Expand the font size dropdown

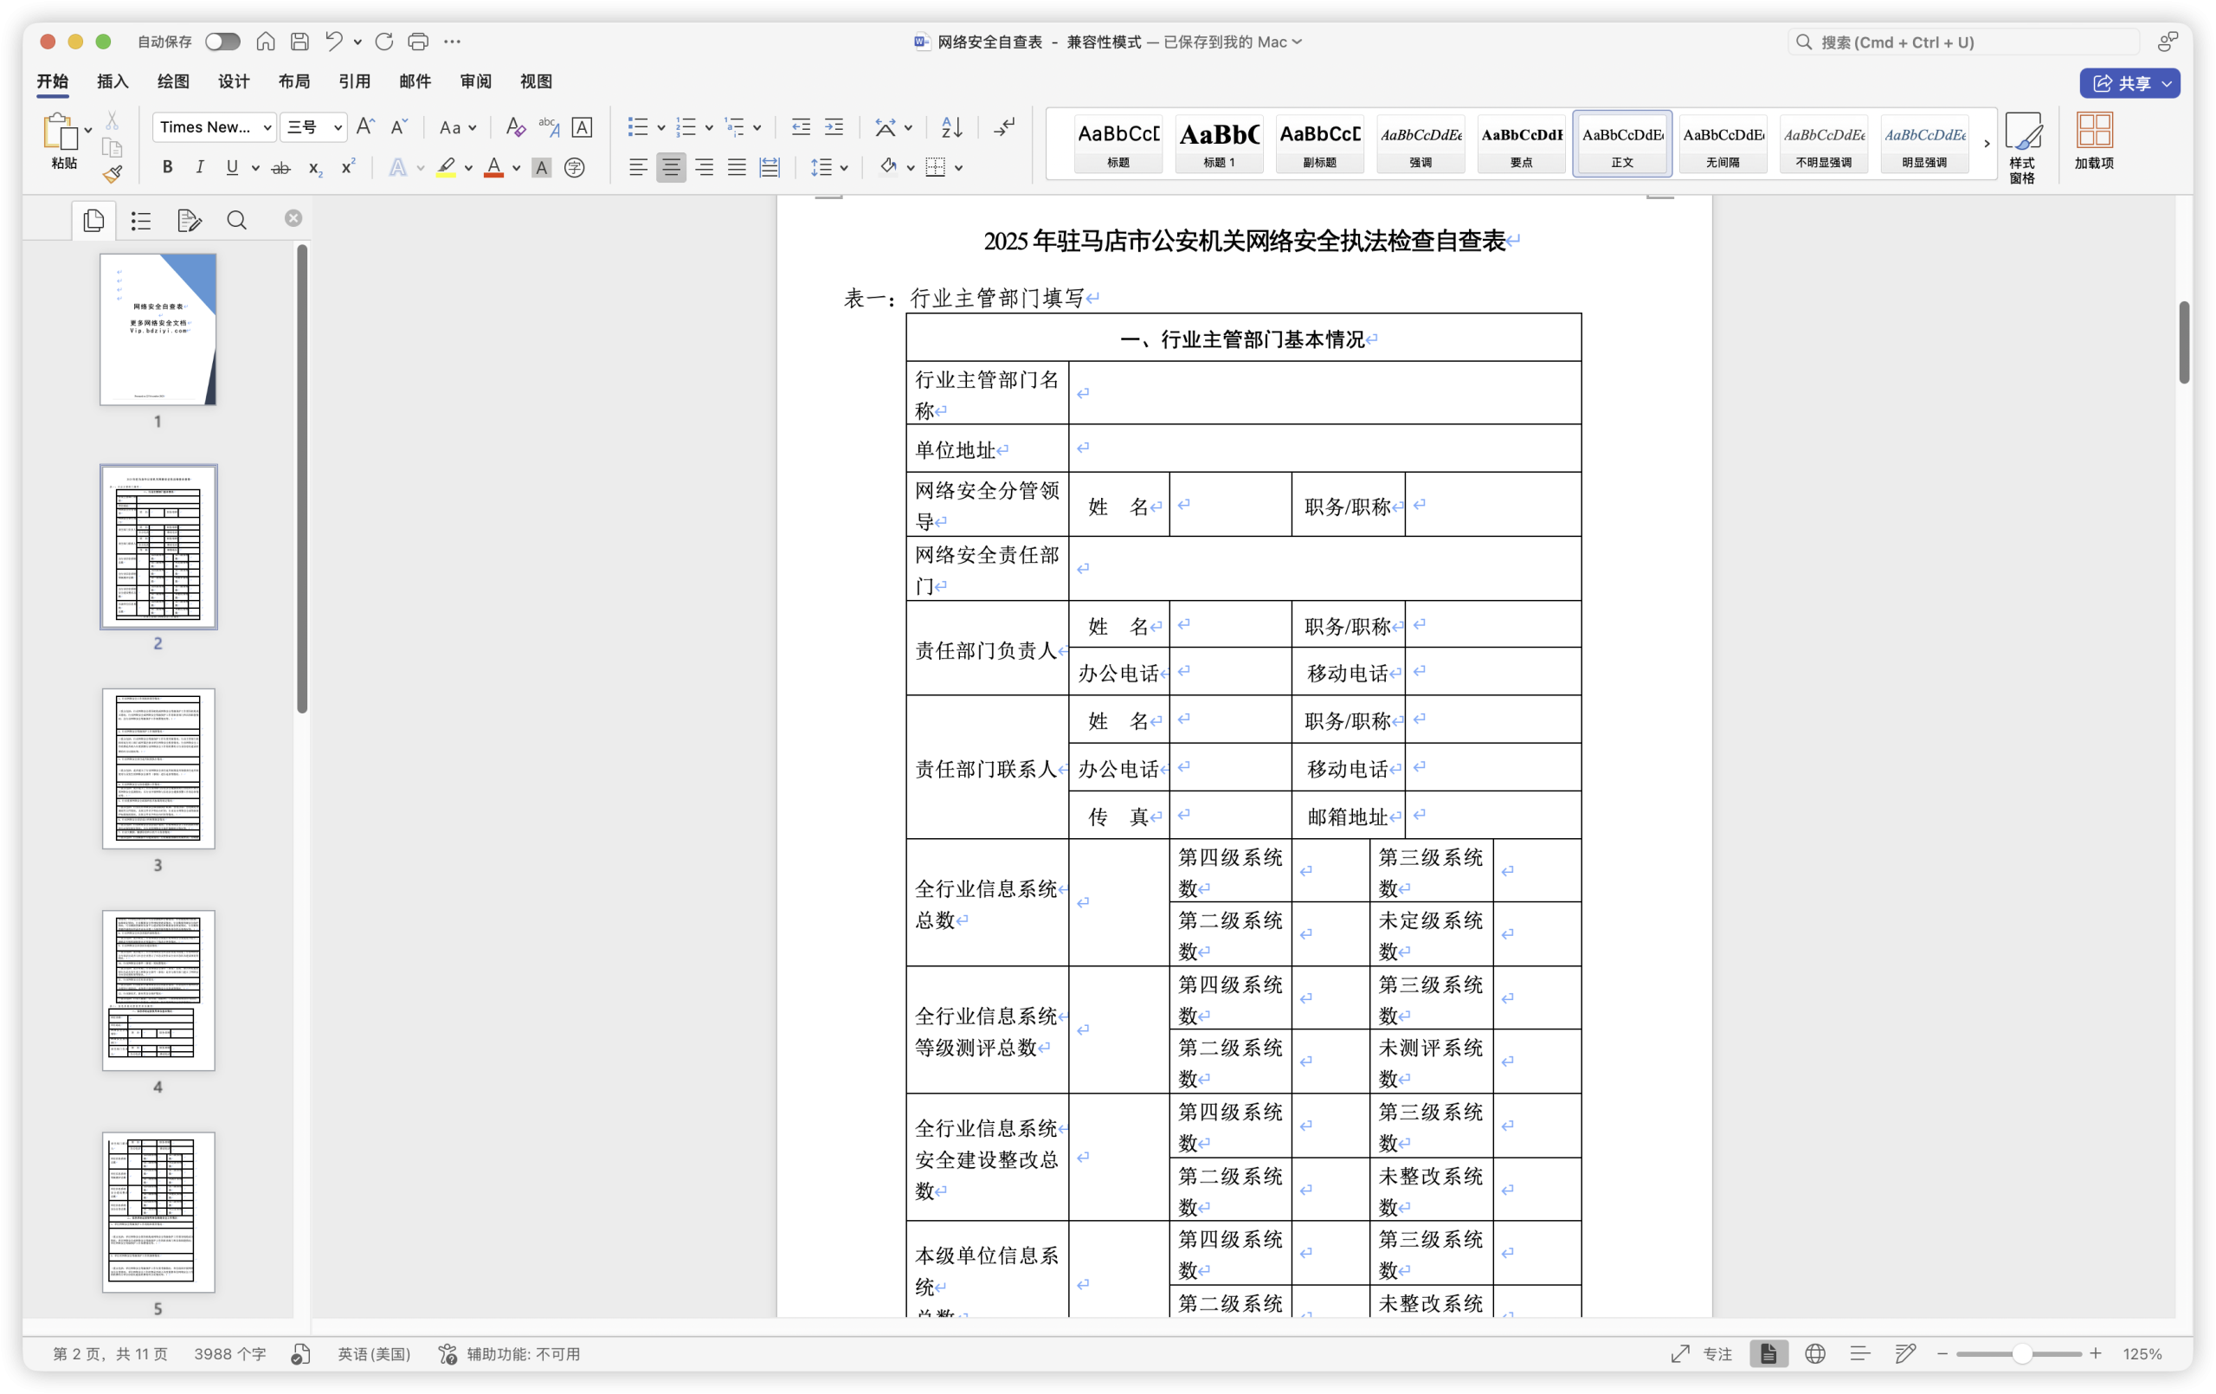[x=337, y=127]
